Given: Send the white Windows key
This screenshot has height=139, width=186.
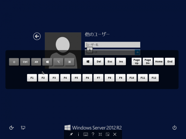Looking at the screenshot, I should (88, 61).
